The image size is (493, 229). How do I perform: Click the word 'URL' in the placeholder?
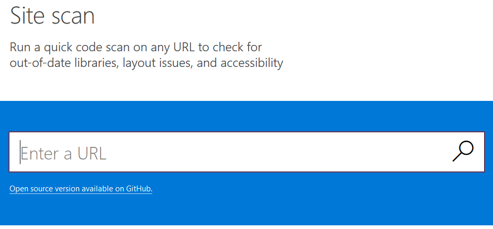(92, 153)
